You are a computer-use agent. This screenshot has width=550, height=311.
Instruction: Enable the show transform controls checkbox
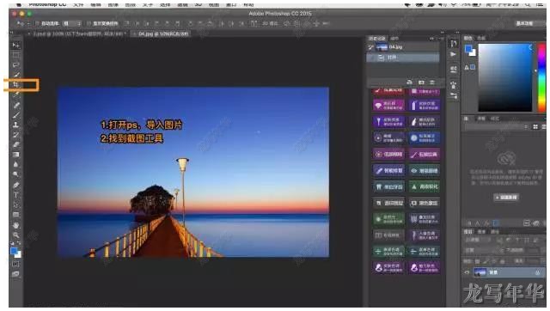click(x=89, y=23)
